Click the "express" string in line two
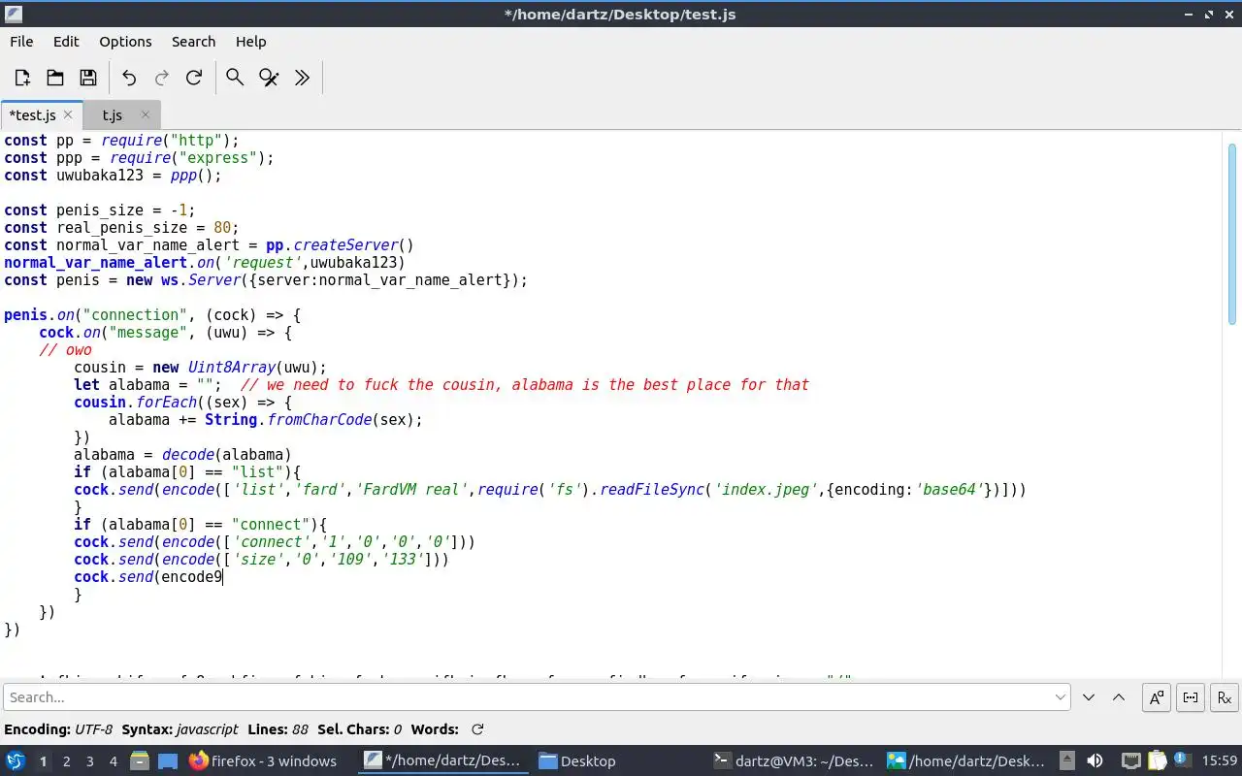Screen dimensions: 1242x776 218,158
